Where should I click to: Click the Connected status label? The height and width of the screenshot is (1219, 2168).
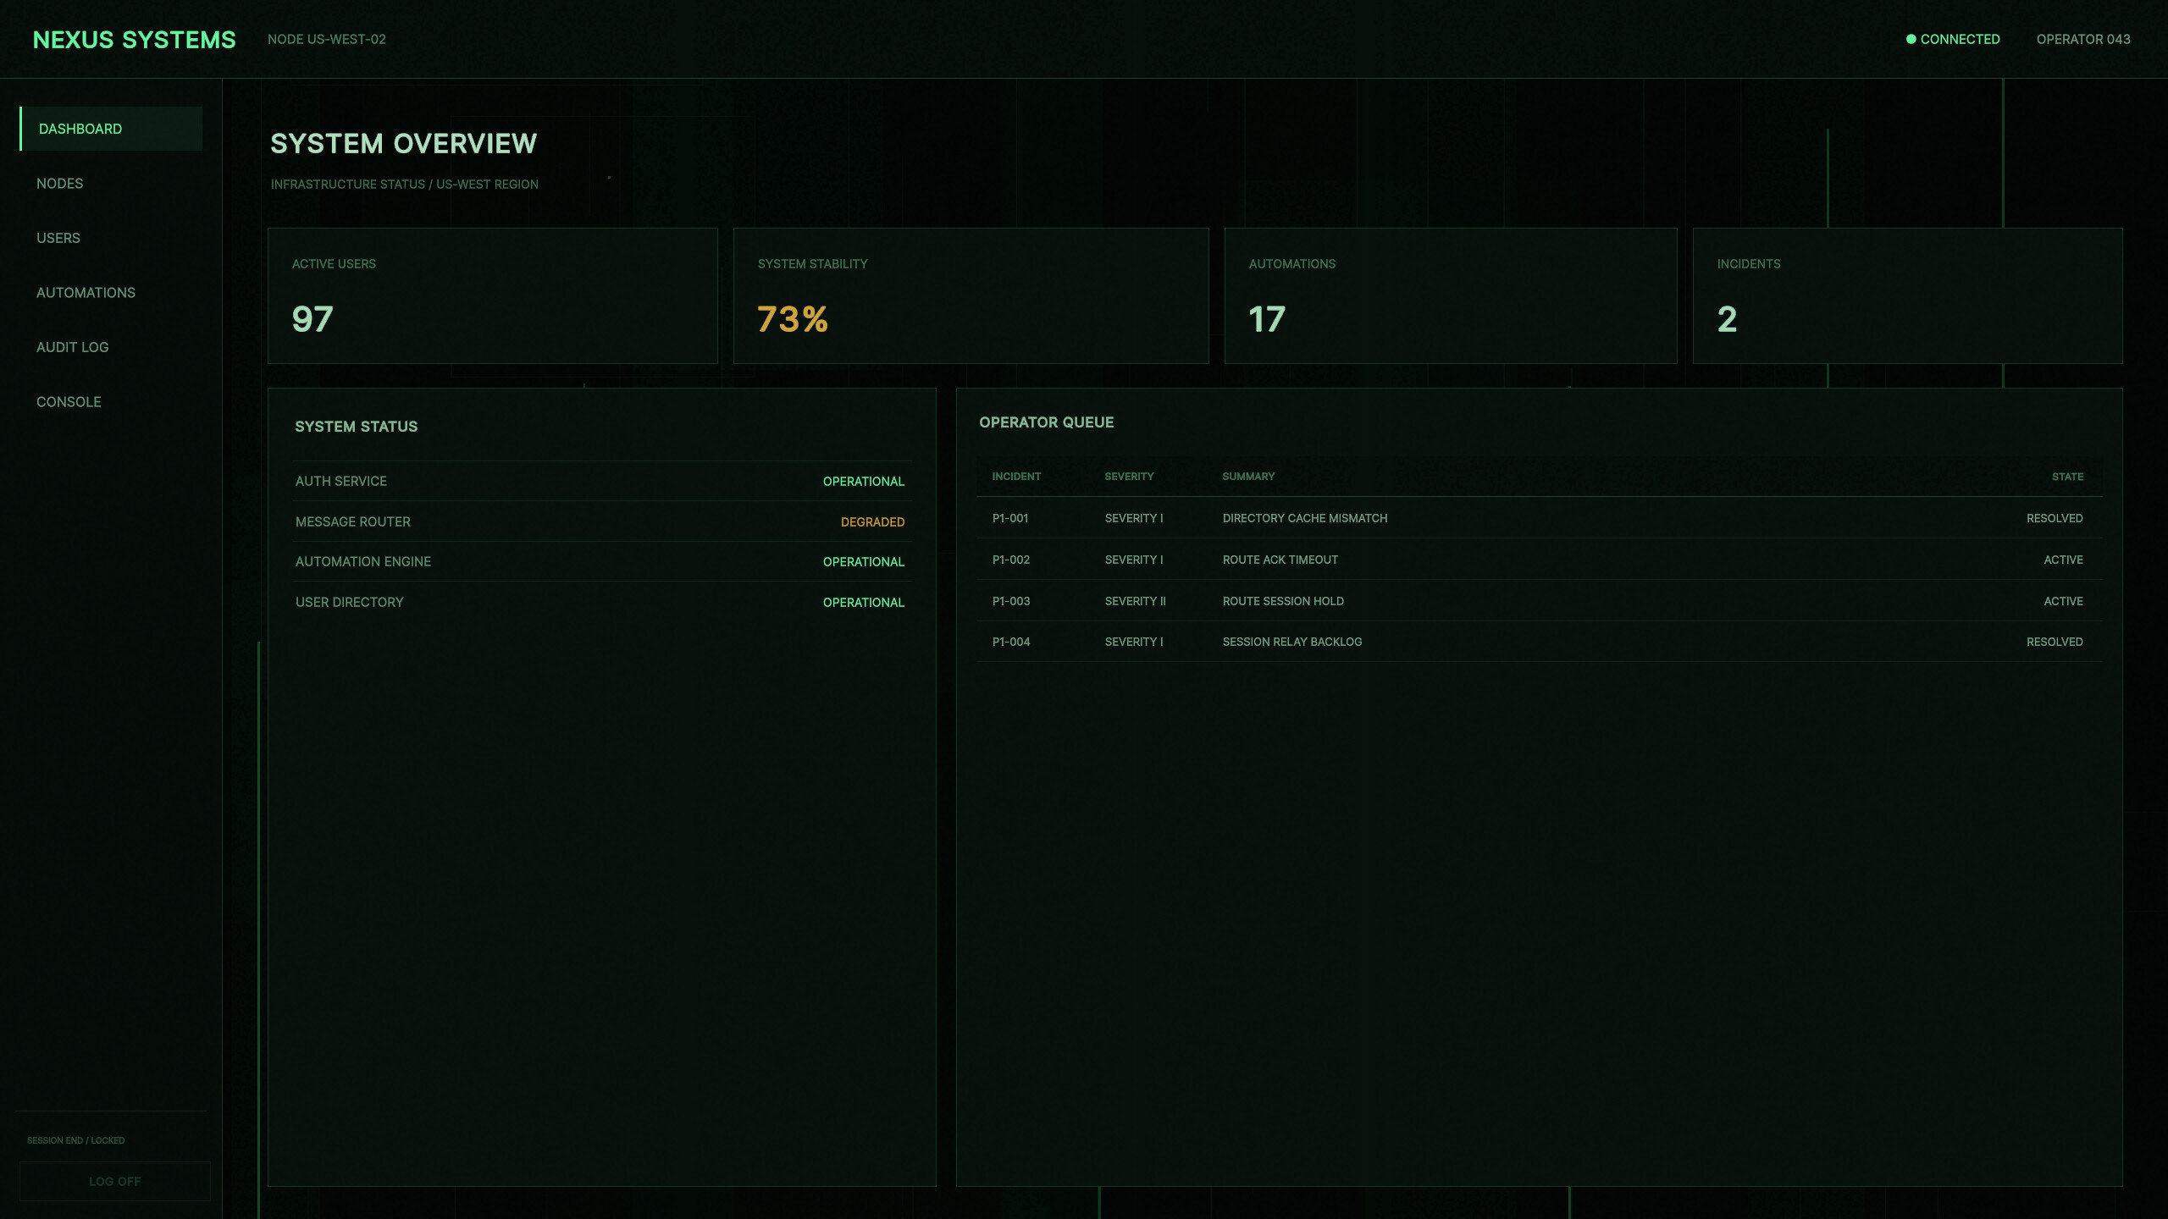1960,39
